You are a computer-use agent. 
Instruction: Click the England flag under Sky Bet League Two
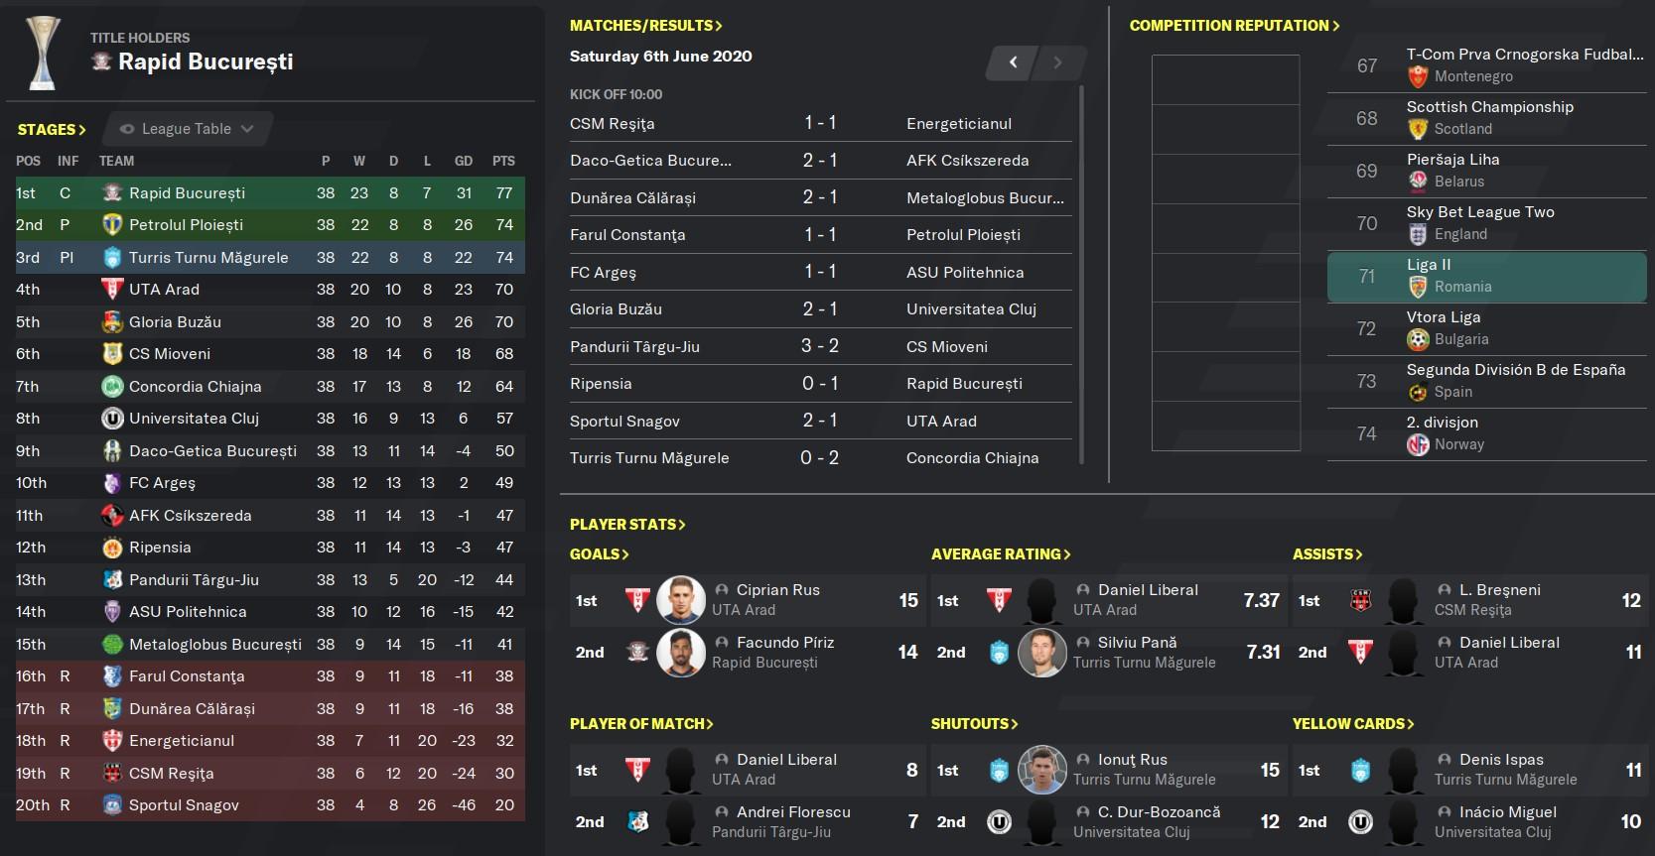click(1418, 234)
